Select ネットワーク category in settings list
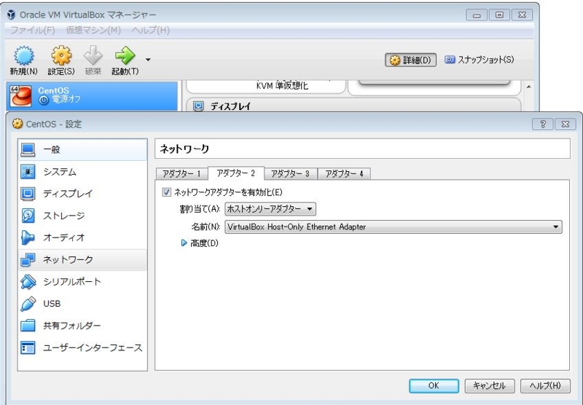Image resolution: width=583 pixels, height=405 pixels. [x=82, y=260]
